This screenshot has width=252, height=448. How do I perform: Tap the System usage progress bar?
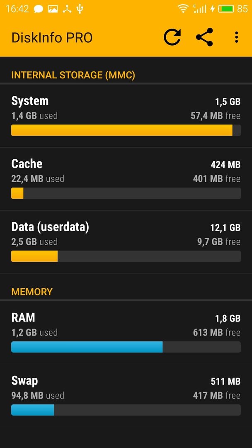(x=126, y=130)
